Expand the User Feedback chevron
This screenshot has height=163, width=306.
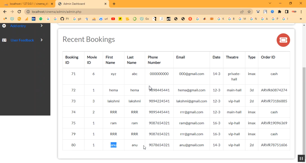coord(42,40)
